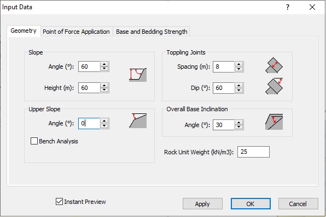Click the Slope Angle input field
This screenshot has height=217, width=326.
pyautogui.click(x=89, y=67)
